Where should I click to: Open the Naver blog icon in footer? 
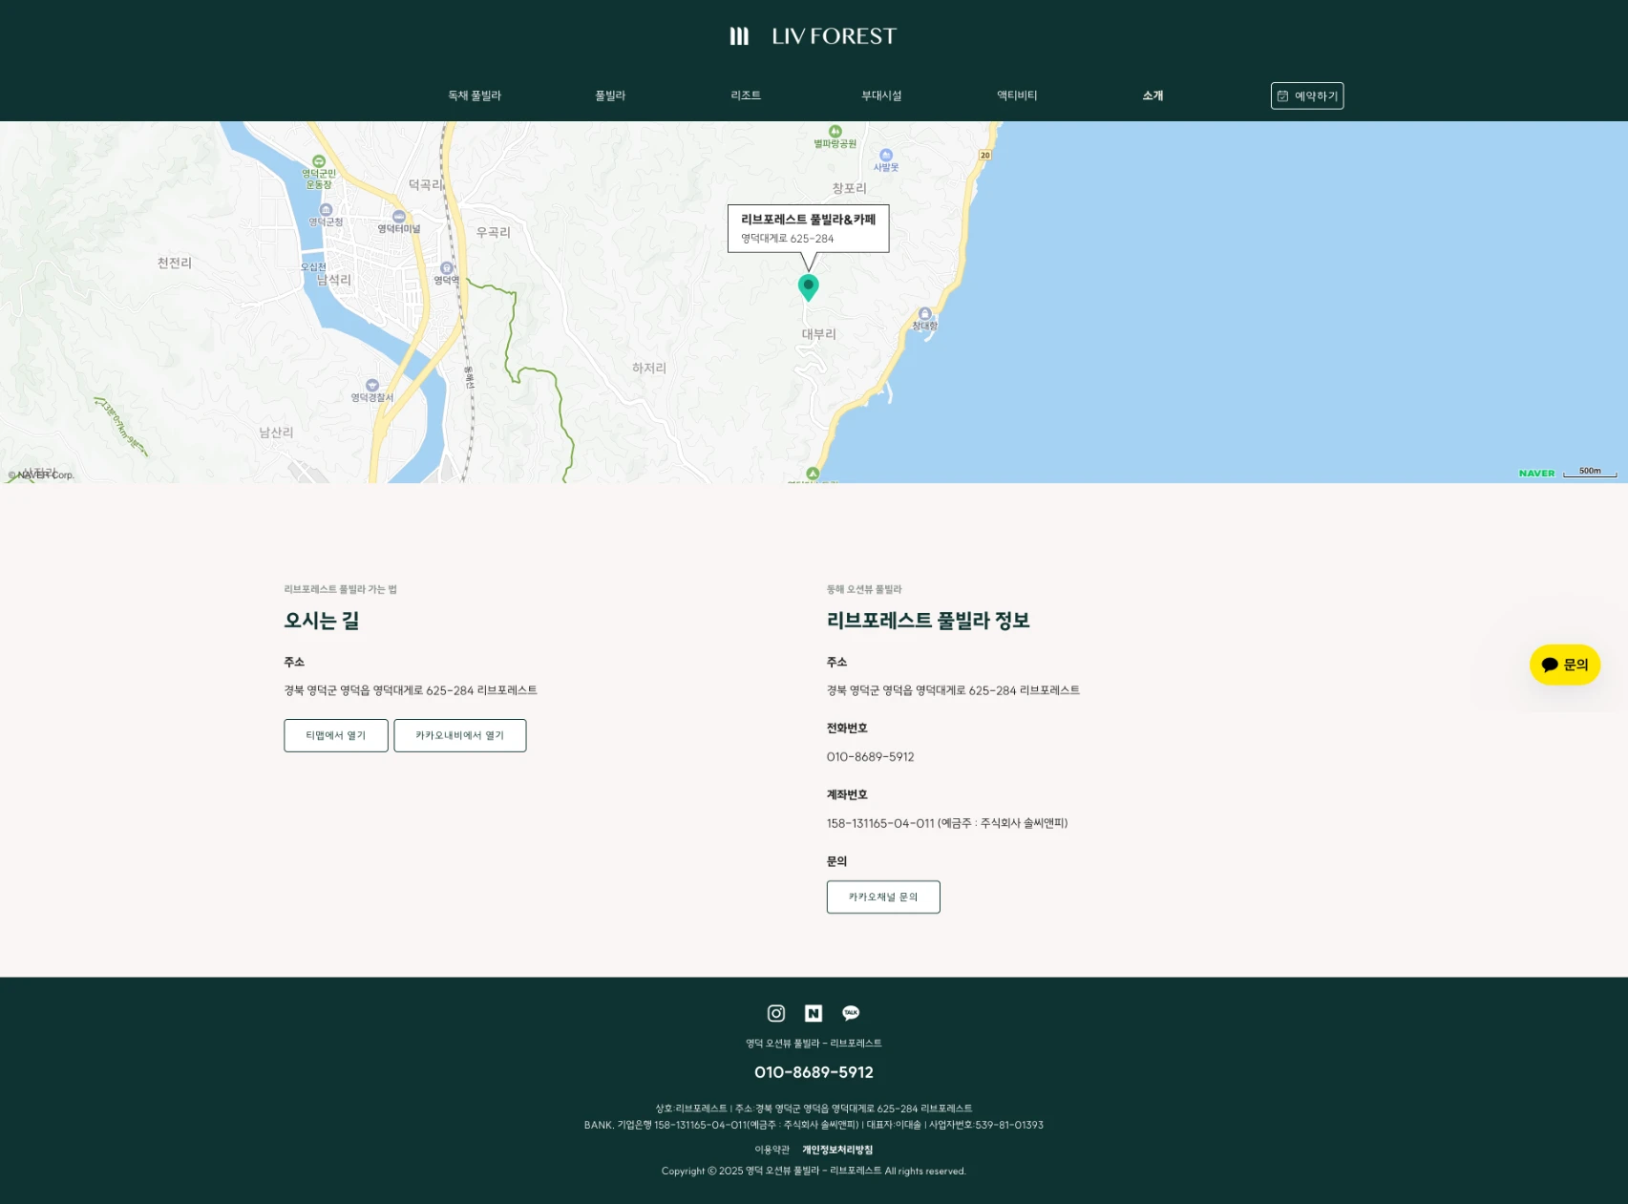(x=814, y=1013)
